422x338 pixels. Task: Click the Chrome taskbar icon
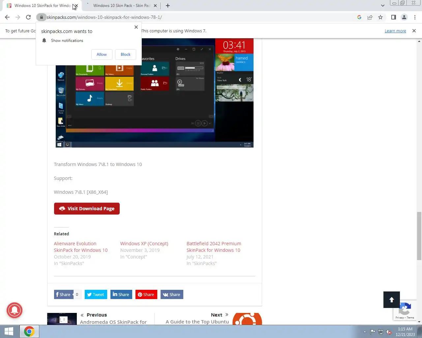29,331
